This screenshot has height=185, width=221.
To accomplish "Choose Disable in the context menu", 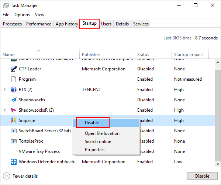I will tap(92, 123).
